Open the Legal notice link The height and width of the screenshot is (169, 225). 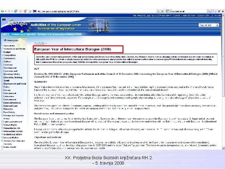[151, 15]
